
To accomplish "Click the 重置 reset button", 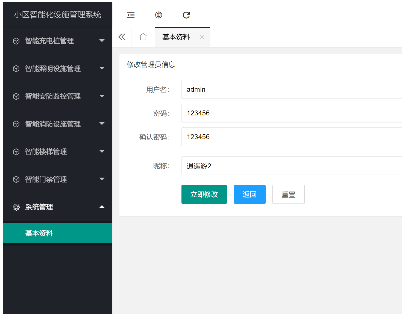I will point(288,194).
